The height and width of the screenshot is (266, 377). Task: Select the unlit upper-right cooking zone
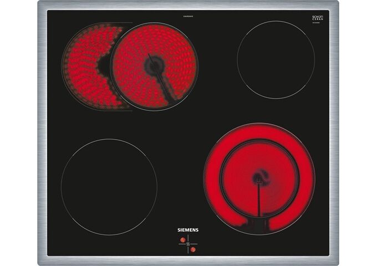pyautogui.click(x=276, y=60)
